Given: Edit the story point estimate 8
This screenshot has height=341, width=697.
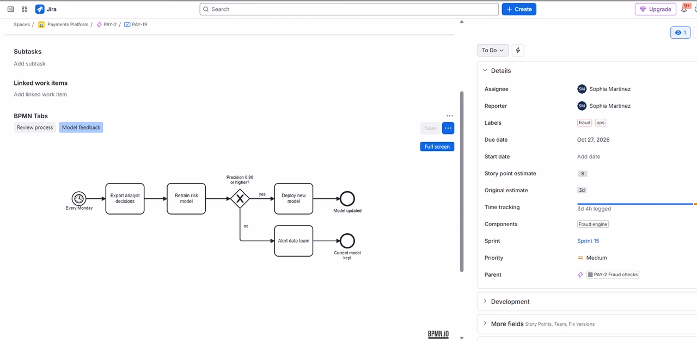Looking at the screenshot, I should pos(583,174).
